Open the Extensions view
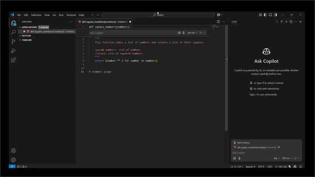The image size is (315, 177). [x=13, y=60]
